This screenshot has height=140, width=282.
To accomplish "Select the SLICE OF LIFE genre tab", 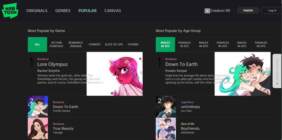I will pos(114,44).
